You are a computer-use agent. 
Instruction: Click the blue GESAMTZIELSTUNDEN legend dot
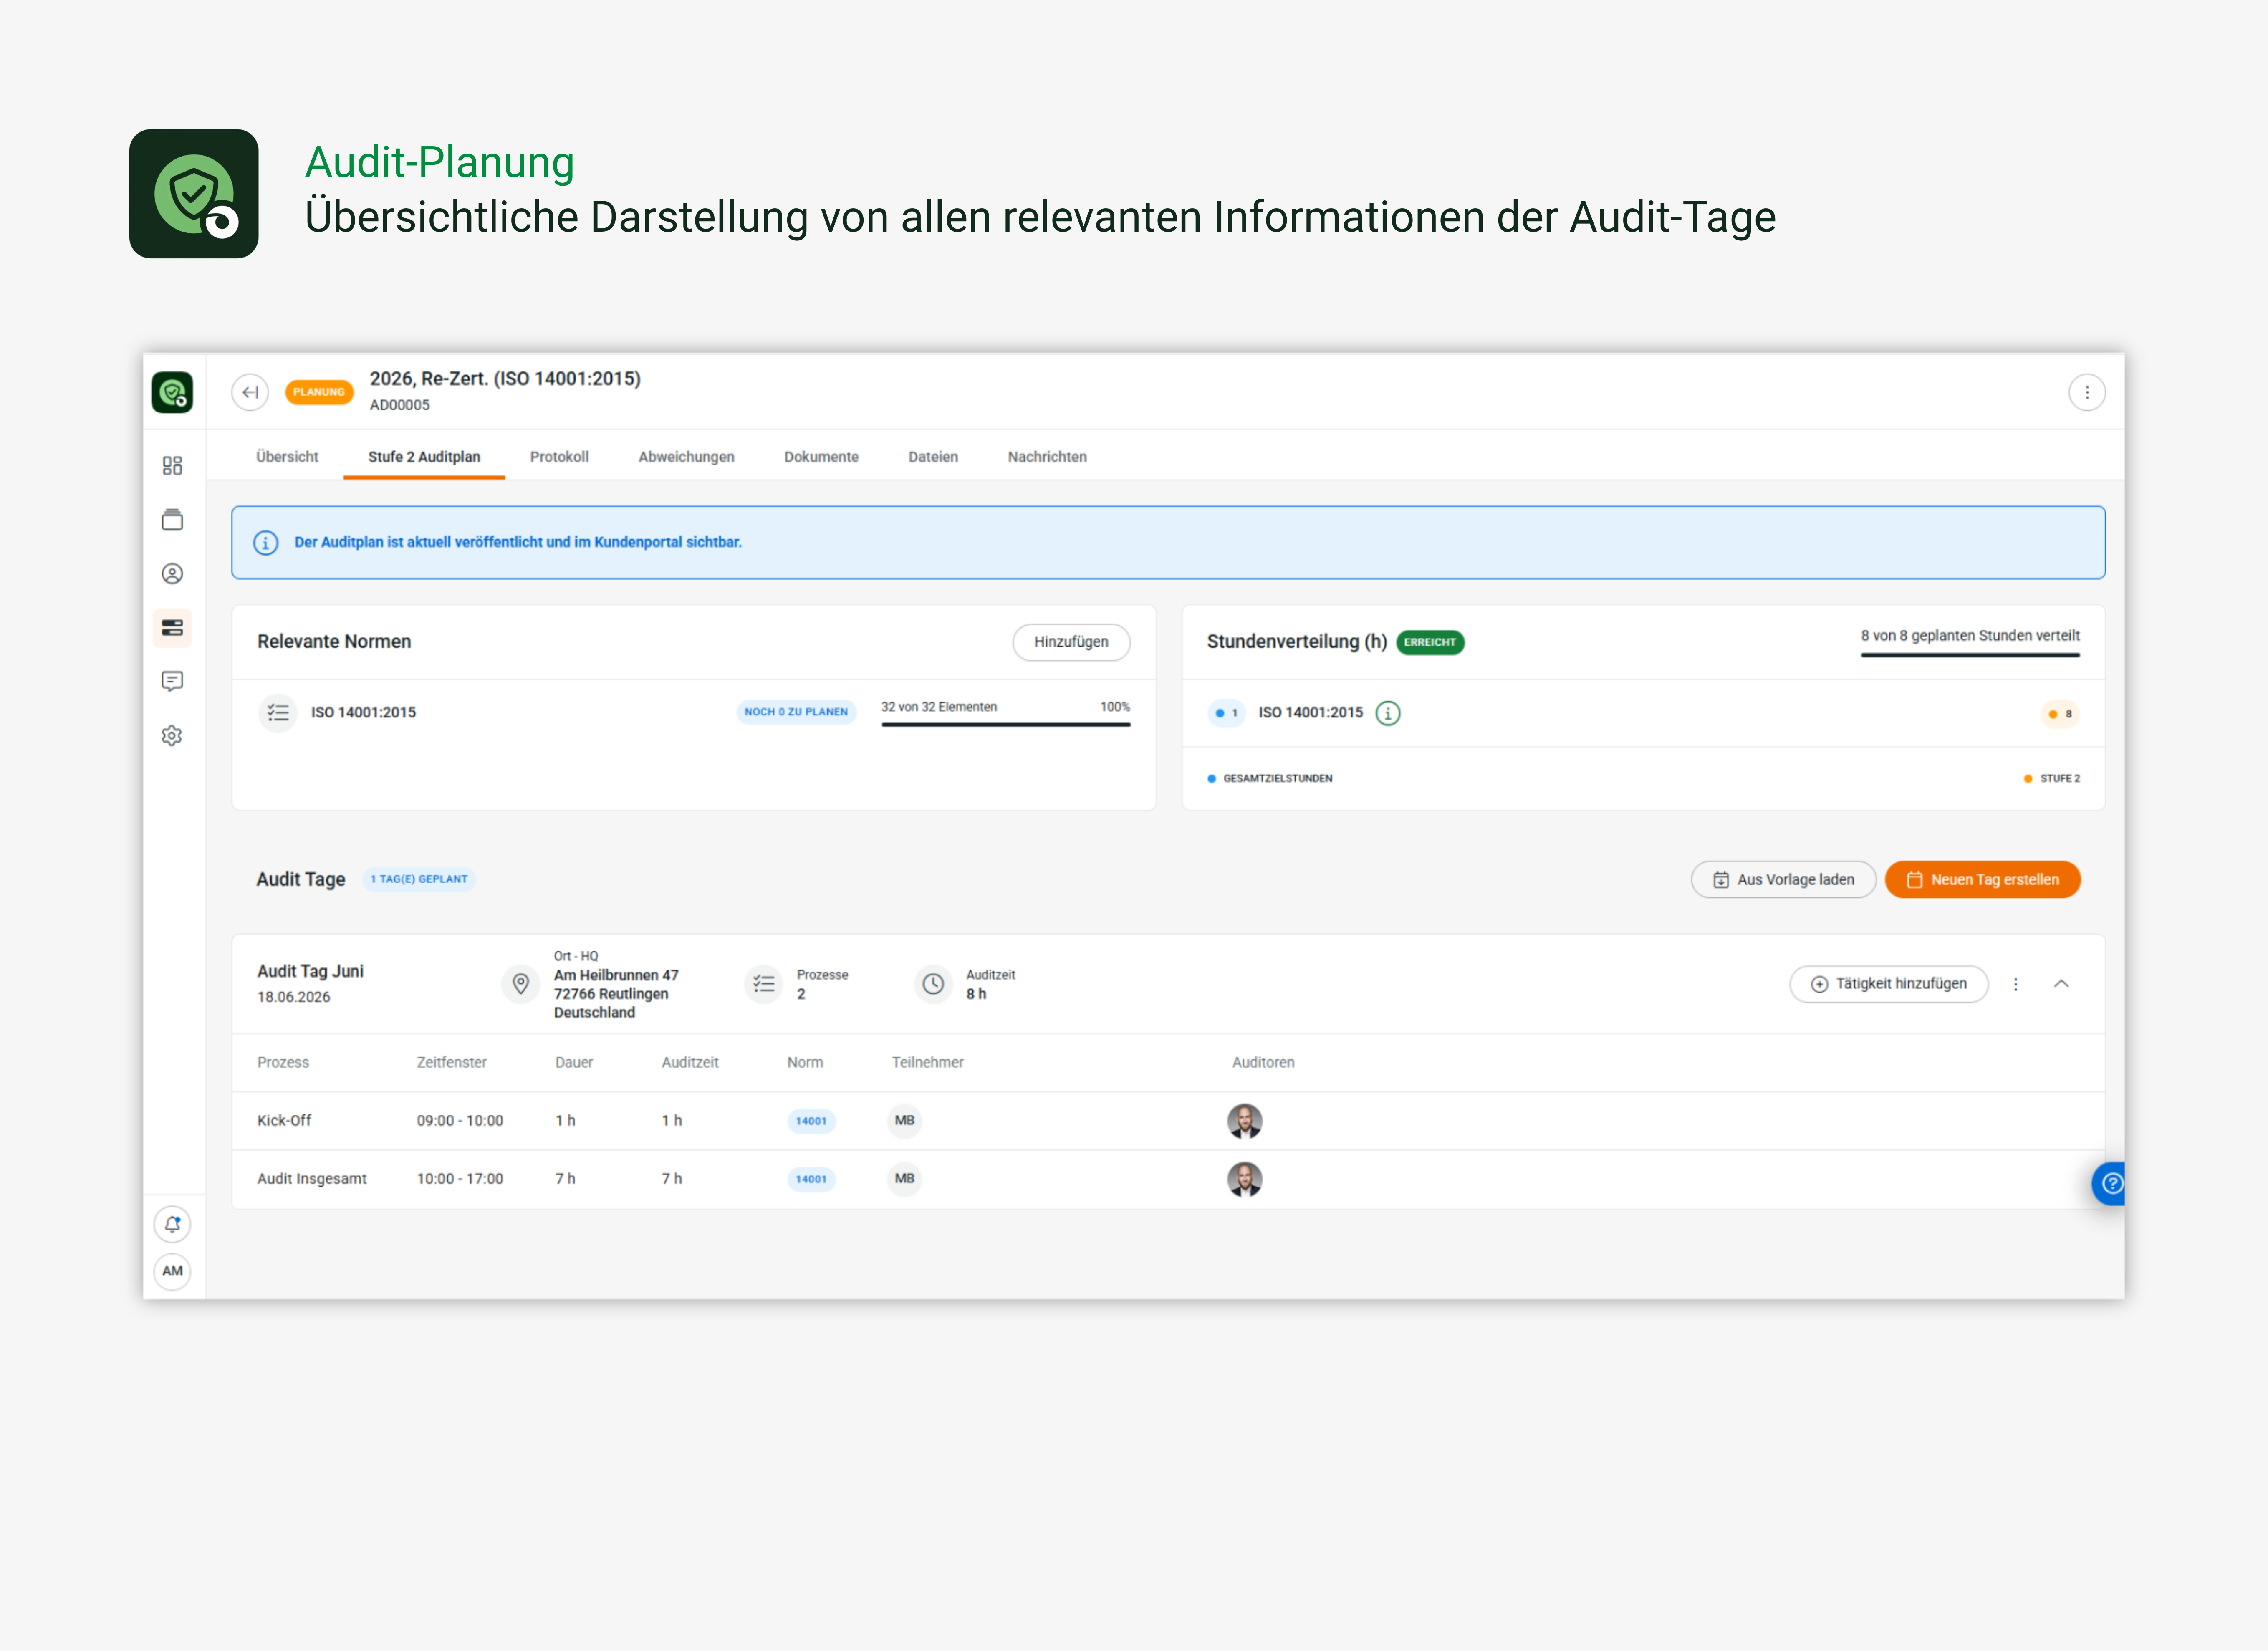point(1212,779)
